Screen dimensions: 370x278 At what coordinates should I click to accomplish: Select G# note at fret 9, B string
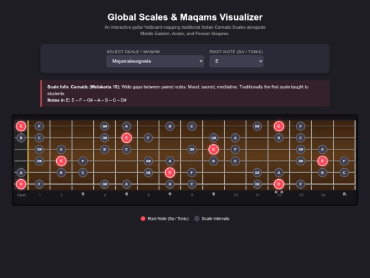pos(213,138)
